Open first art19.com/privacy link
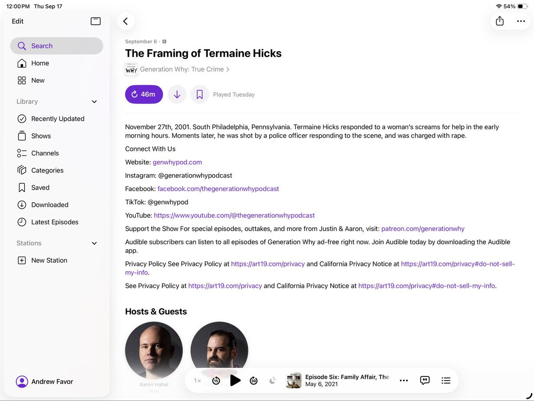 coord(268,264)
